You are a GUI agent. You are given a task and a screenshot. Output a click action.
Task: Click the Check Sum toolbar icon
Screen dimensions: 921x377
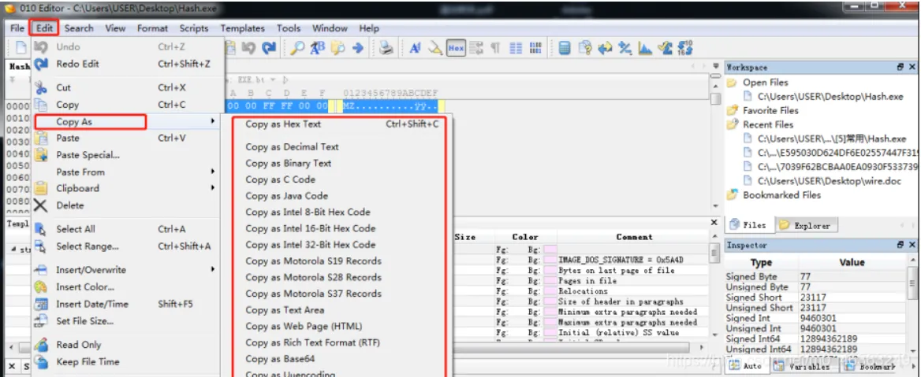click(x=665, y=49)
